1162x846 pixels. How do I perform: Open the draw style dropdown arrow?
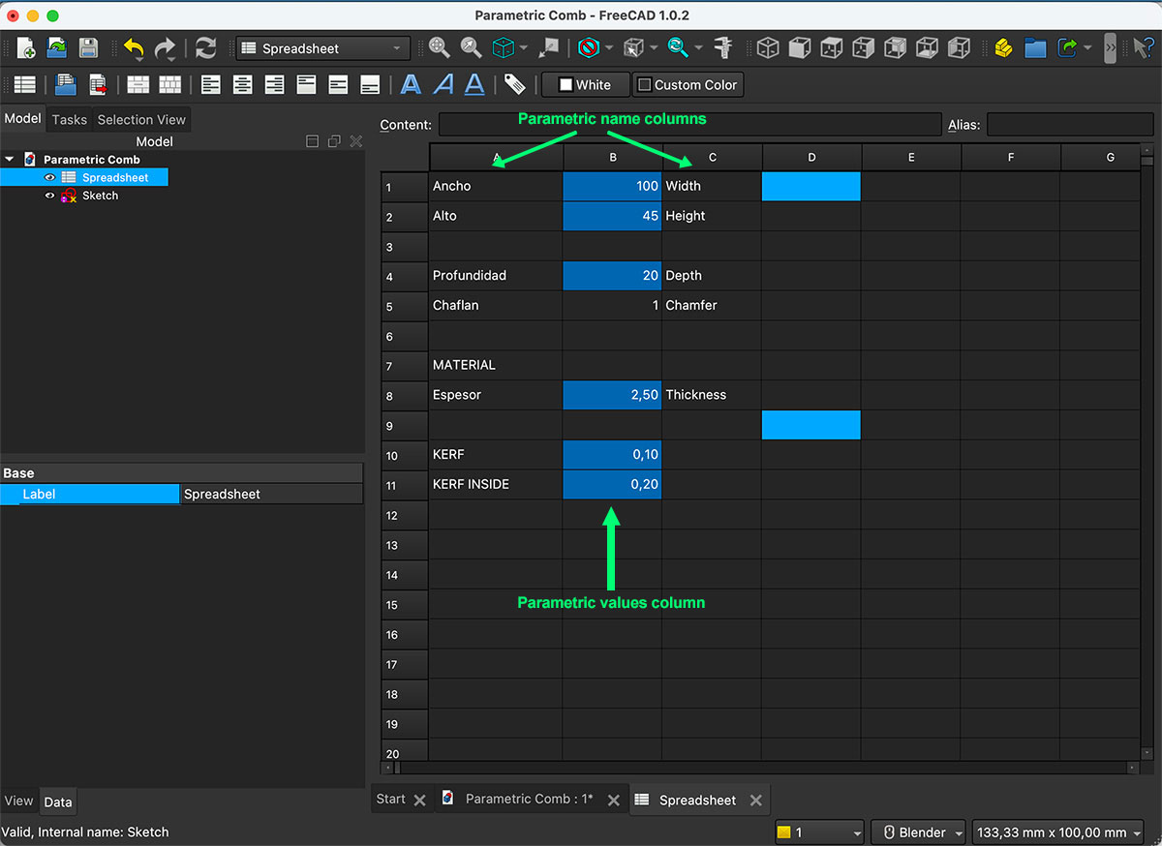point(609,47)
